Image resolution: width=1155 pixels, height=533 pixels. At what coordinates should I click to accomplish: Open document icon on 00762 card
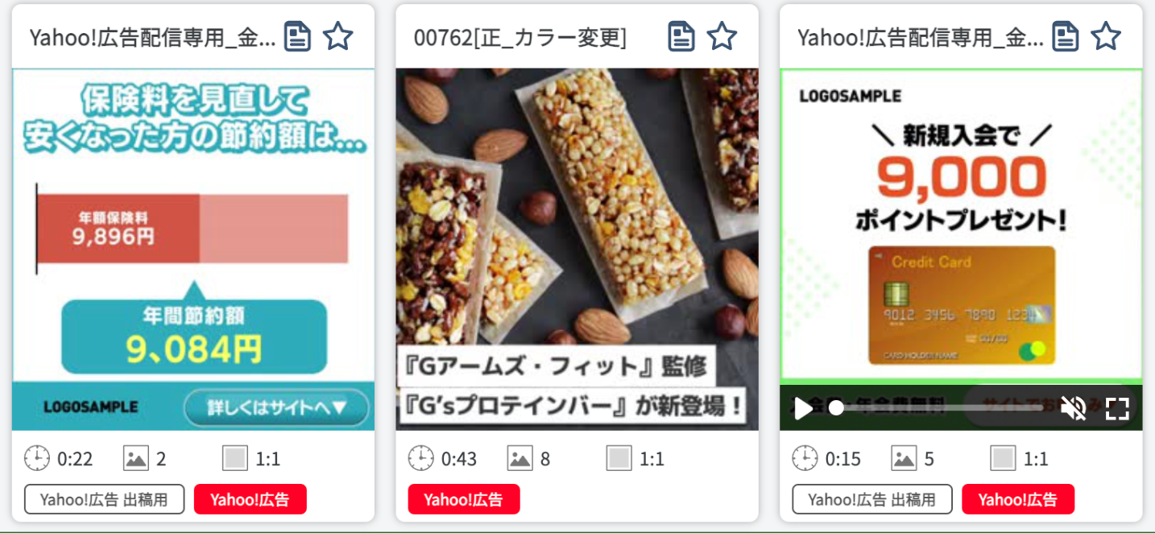(681, 36)
